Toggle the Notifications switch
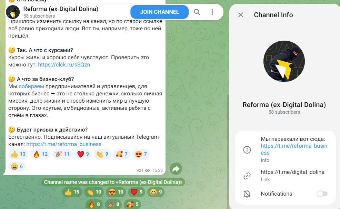340x209 pixels. tap(322, 194)
